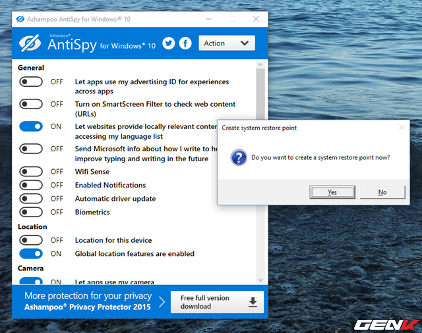Turn off locally relevant content toggle

point(31,126)
